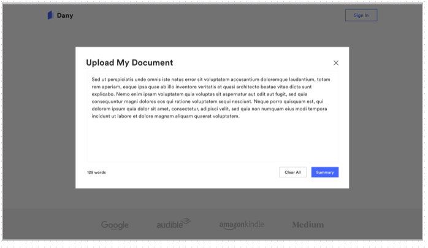The height and width of the screenshot is (248, 428).
Task: Click inside the document text area
Action: point(213,117)
